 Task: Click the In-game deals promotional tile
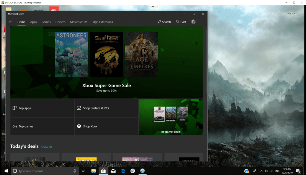171,117
